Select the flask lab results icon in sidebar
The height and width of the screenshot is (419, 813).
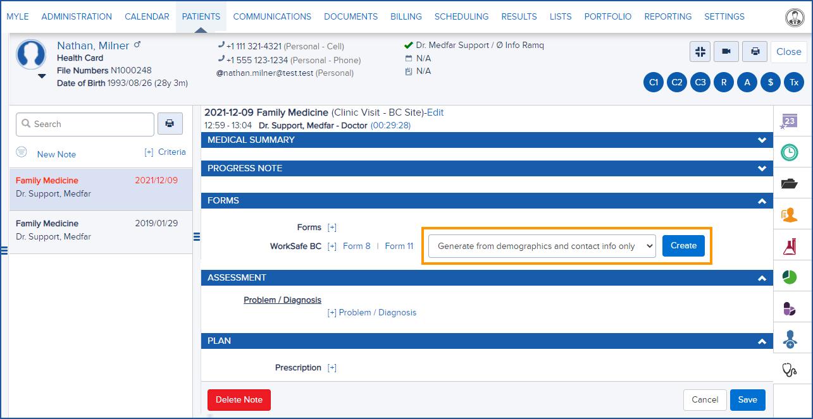click(790, 246)
